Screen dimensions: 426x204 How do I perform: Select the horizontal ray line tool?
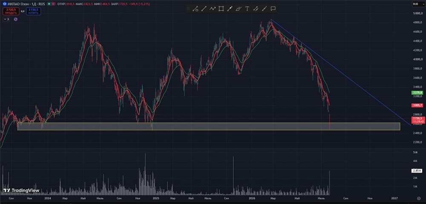click(x=264, y=9)
